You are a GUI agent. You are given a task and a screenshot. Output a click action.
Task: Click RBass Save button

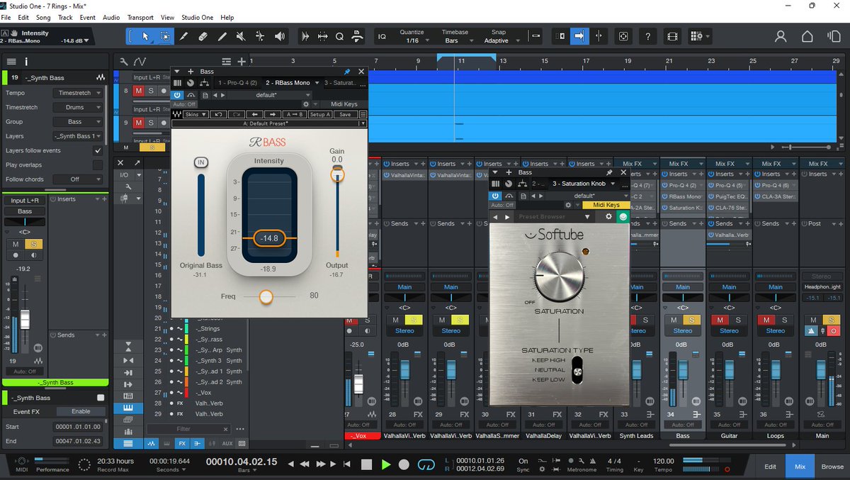(x=345, y=114)
